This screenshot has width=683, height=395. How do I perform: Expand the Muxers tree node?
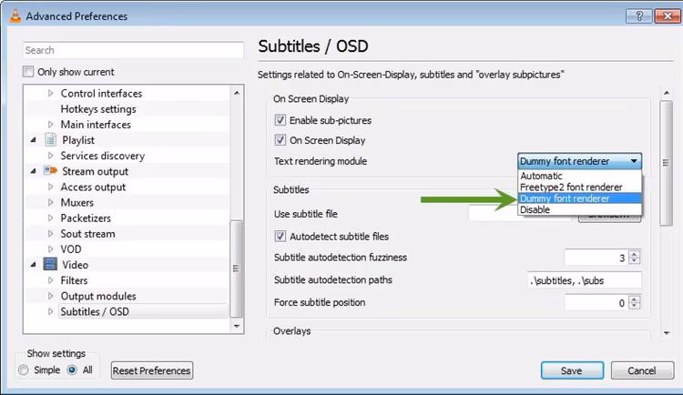(50, 203)
